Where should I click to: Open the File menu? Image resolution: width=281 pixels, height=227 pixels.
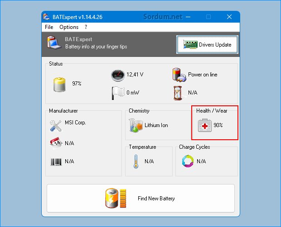point(49,27)
